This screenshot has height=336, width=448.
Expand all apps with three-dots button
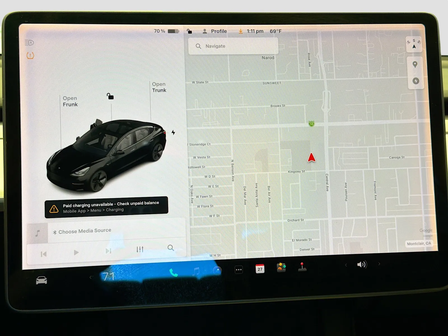click(239, 270)
